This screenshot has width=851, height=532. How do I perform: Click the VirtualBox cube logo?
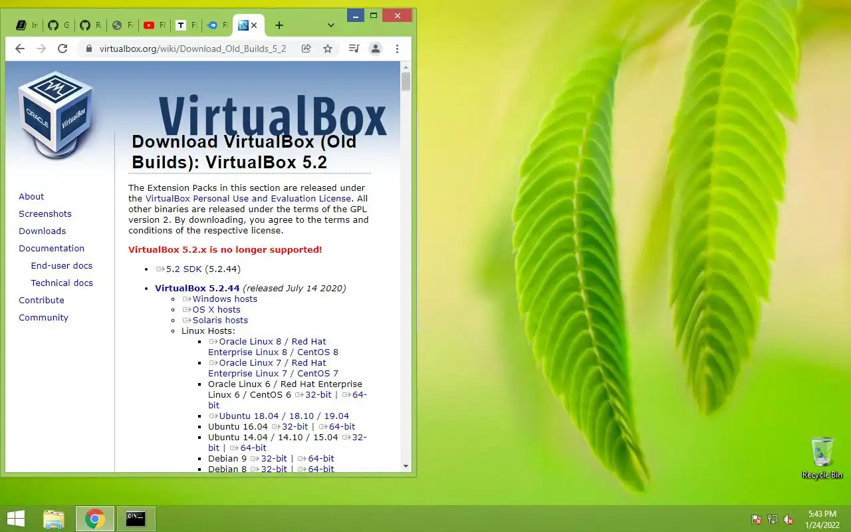[x=55, y=114]
